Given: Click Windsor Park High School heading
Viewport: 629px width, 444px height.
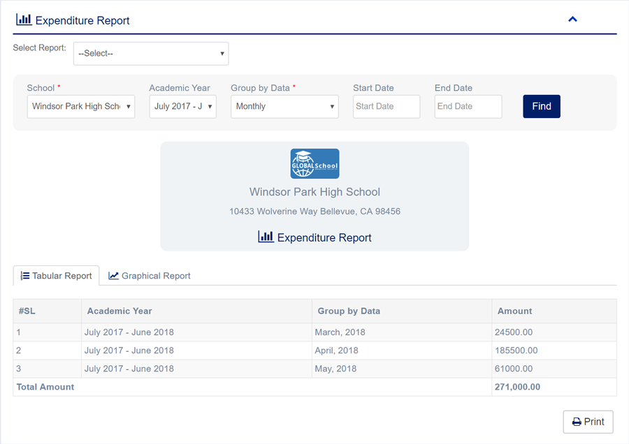Looking at the screenshot, I should 315,192.
